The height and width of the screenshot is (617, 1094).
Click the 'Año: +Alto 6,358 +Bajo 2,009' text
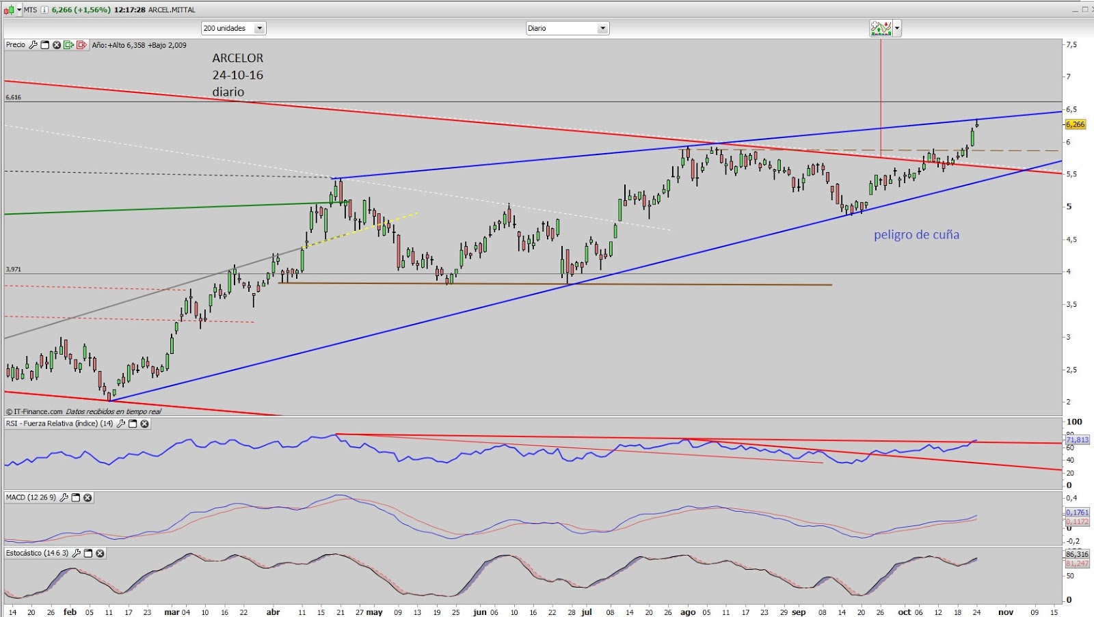point(139,45)
